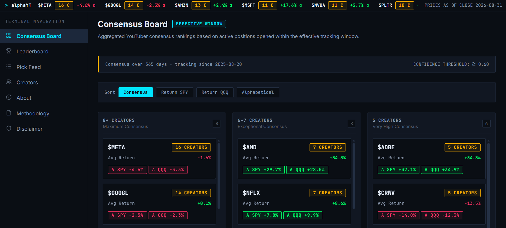The height and width of the screenshot is (228, 506).
Task: Click the count badge in Very High Consensus header
Action: click(x=487, y=123)
